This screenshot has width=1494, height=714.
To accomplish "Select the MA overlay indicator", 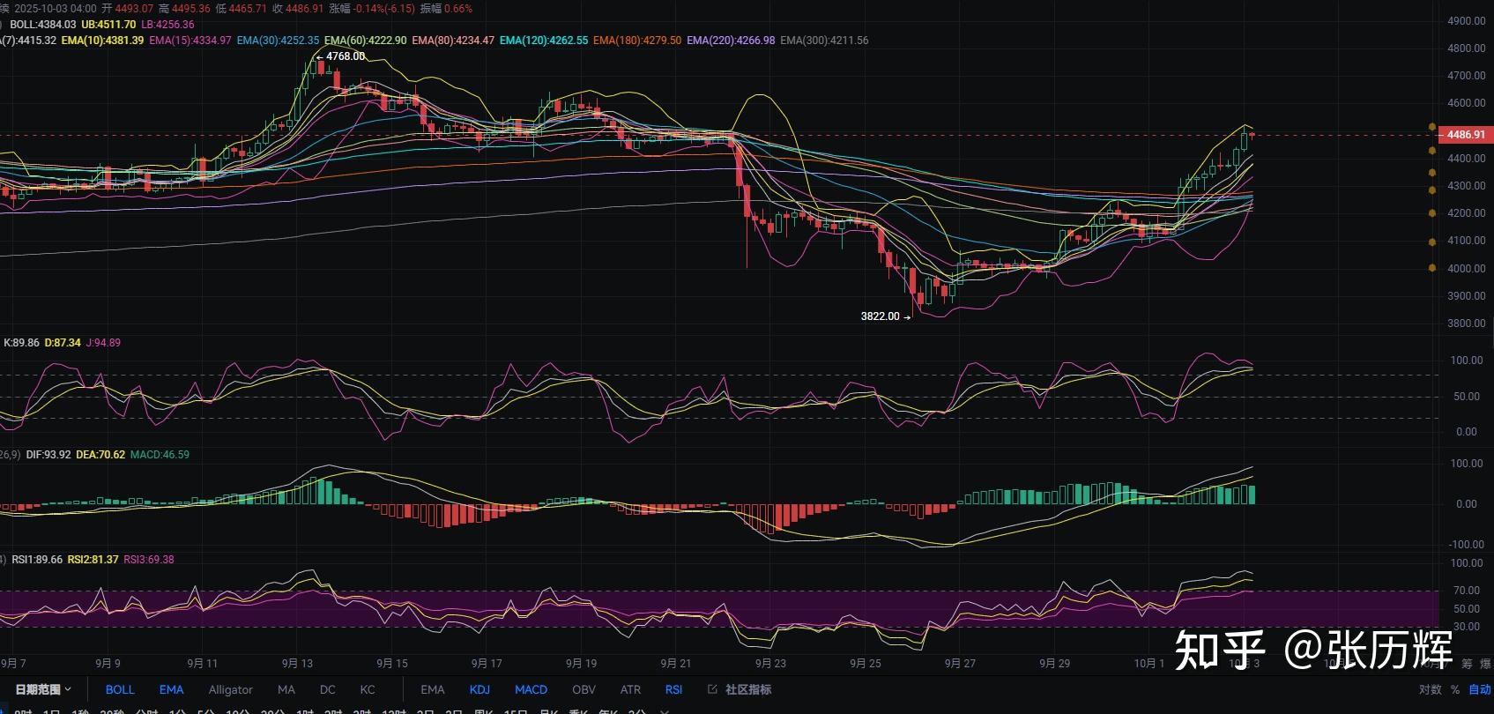I will click(x=286, y=689).
